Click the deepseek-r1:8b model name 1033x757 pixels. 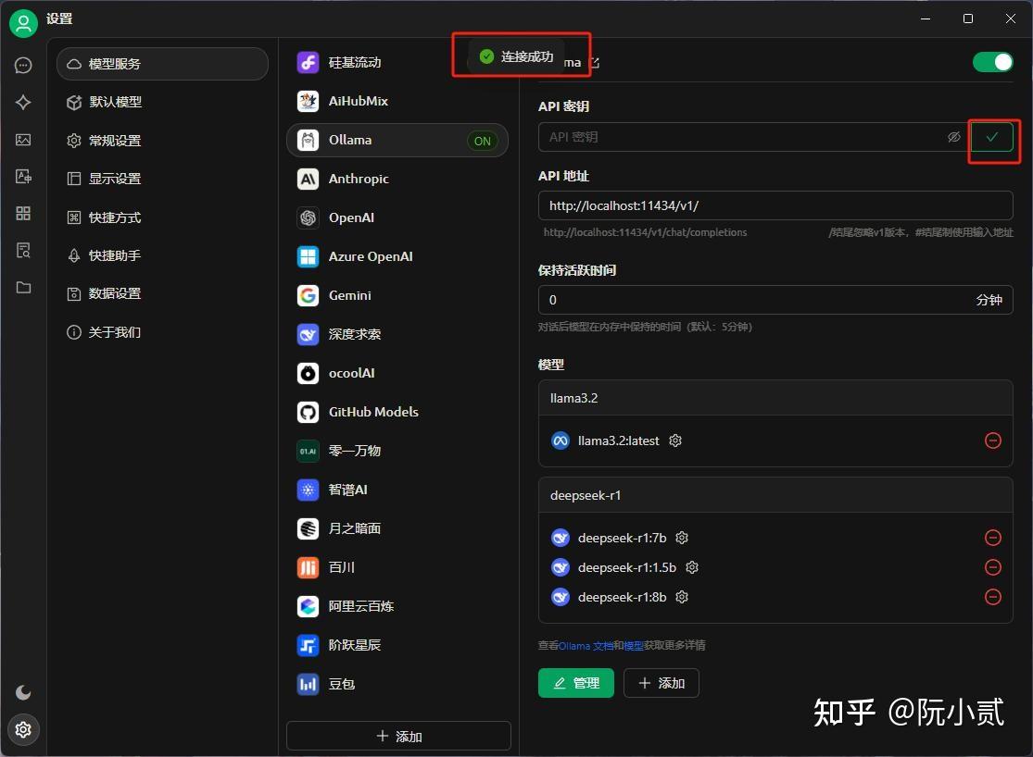point(622,597)
